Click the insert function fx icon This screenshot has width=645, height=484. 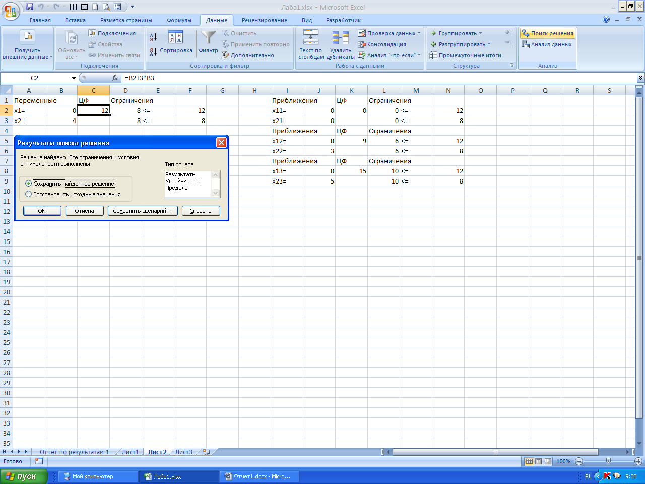click(115, 78)
